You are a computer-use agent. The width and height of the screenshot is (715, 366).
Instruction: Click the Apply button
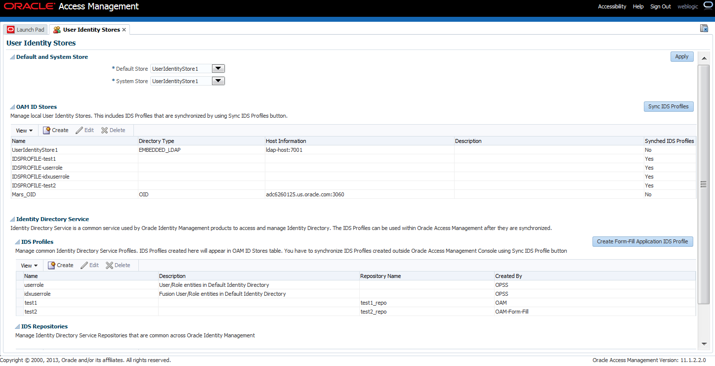point(682,57)
